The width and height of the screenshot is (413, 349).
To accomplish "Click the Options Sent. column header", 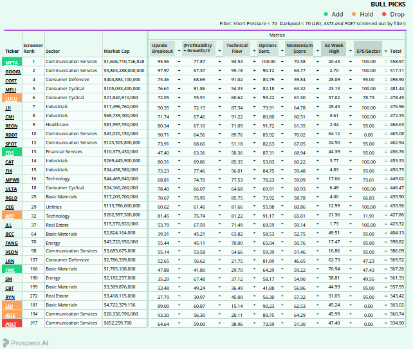I will pyautogui.click(x=268, y=48).
